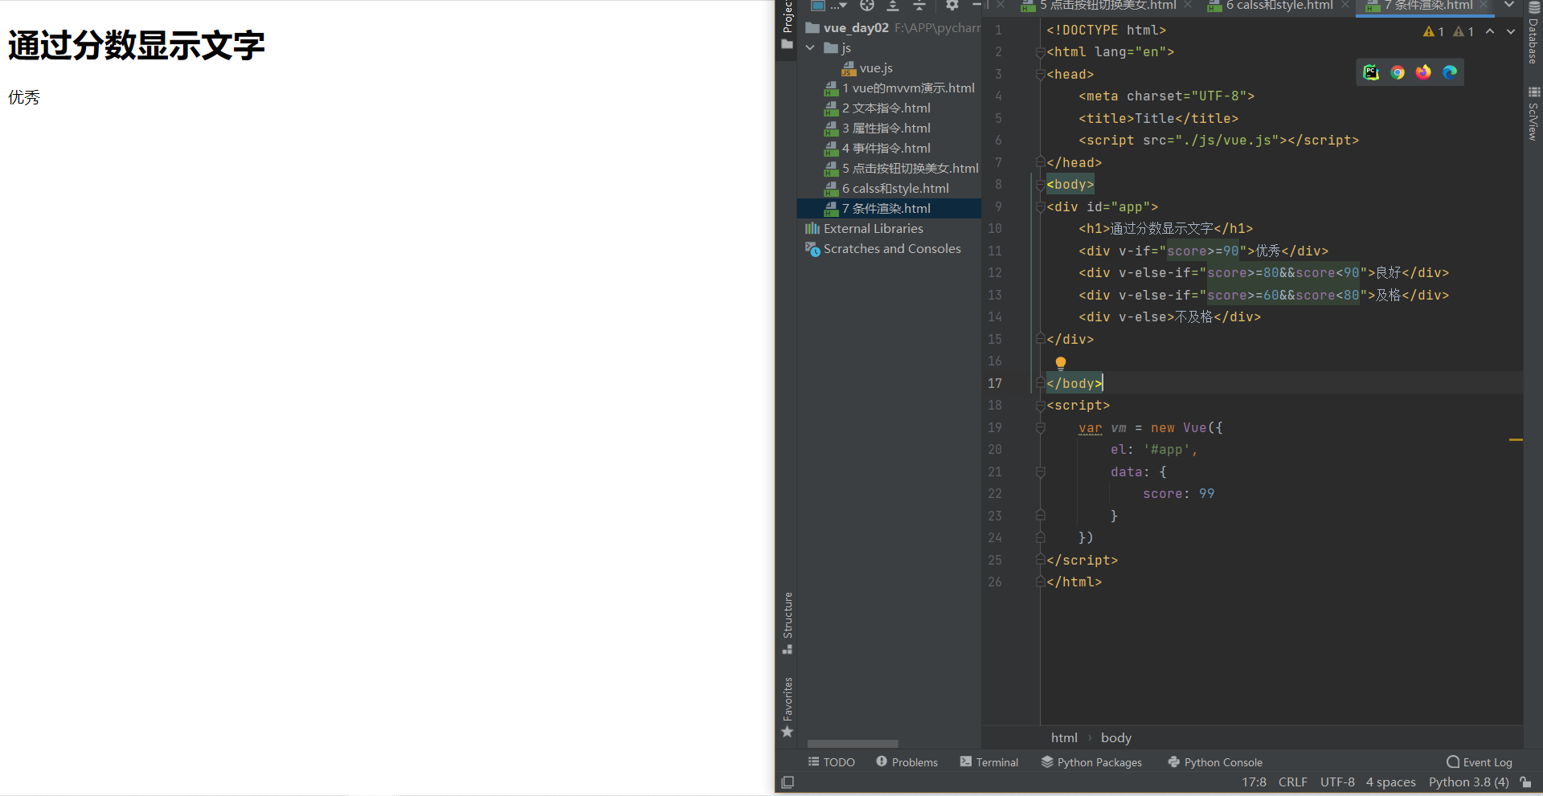Open file in Edge browser
This screenshot has width=1543, height=796.
[1450, 72]
